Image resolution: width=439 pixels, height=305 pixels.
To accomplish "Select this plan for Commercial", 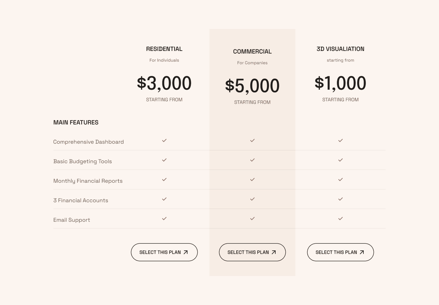I will point(252,252).
